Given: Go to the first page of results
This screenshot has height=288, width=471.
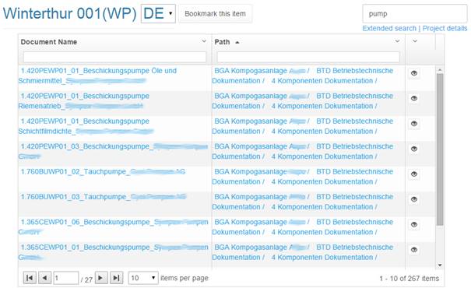Looking at the screenshot, I should [30, 278].
